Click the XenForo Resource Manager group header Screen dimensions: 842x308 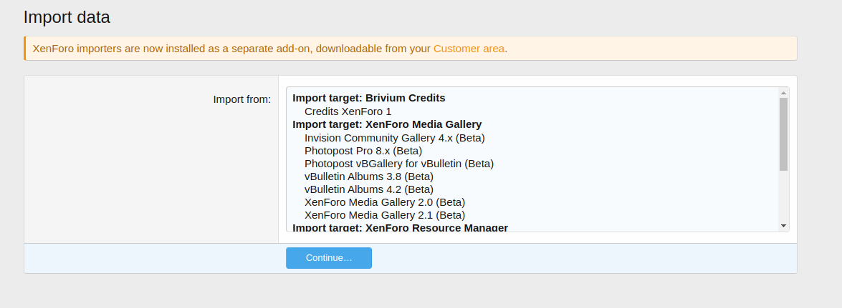coord(400,227)
